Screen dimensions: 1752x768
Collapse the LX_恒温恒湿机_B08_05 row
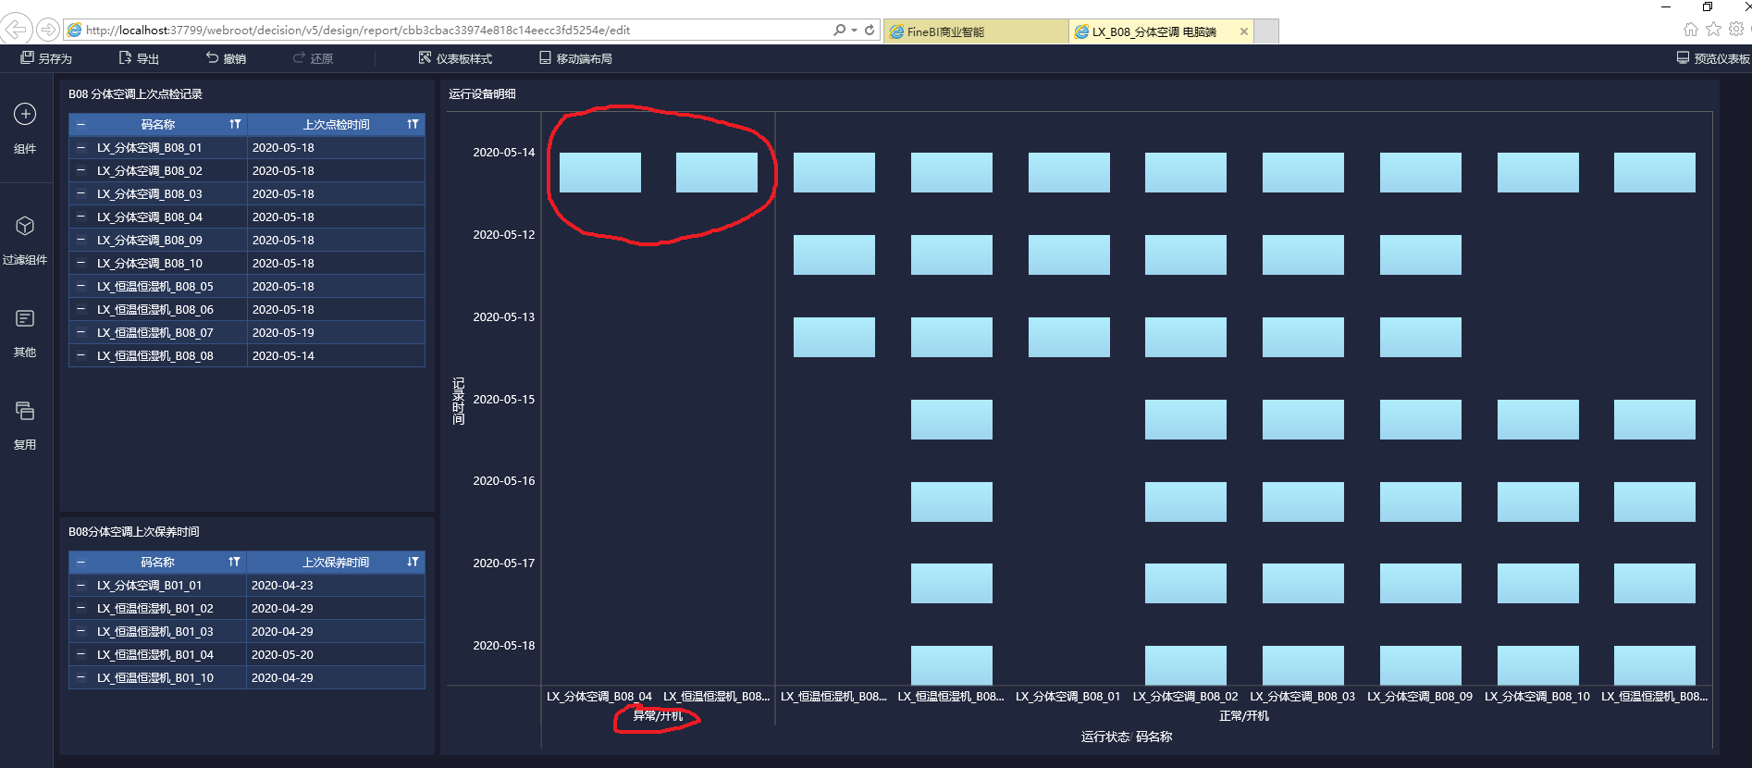tap(80, 286)
